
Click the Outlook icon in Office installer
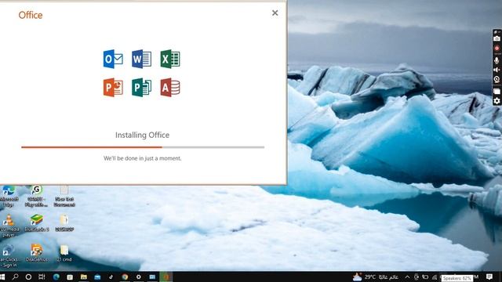point(113,60)
